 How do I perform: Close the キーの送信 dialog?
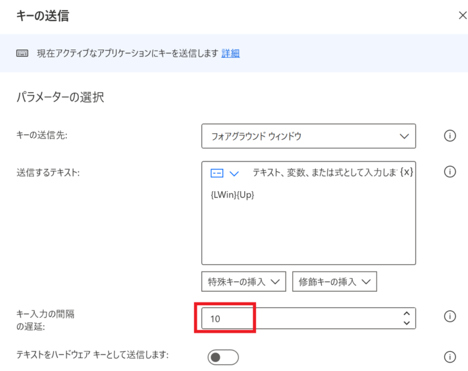[x=463, y=16]
